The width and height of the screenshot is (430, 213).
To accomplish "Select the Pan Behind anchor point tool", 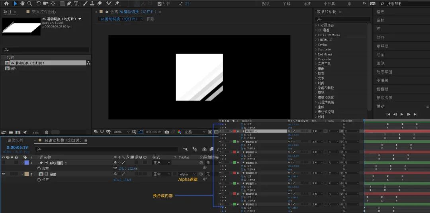I will [53, 4].
